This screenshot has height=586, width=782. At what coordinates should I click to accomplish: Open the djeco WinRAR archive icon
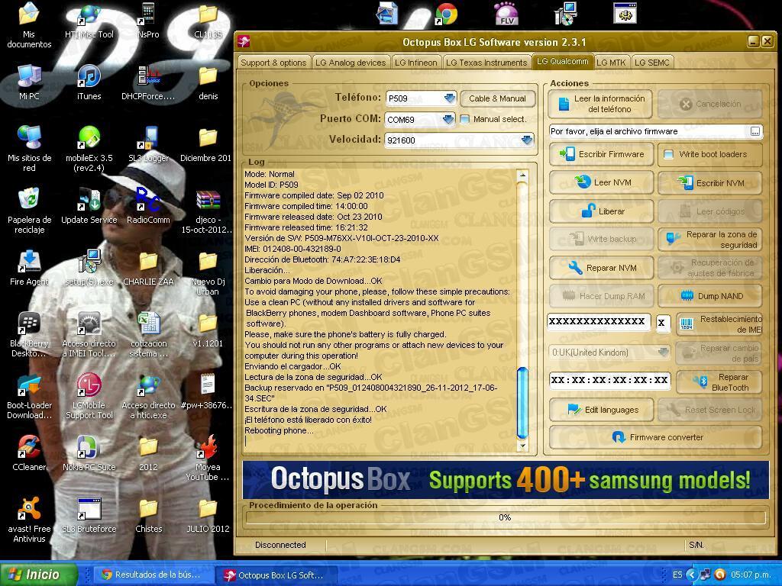(x=208, y=211)
